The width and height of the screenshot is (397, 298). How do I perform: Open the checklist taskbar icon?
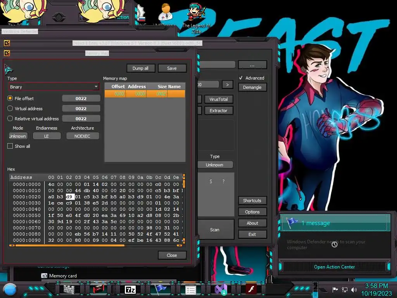pyautogui.click(x=190, y=289)
